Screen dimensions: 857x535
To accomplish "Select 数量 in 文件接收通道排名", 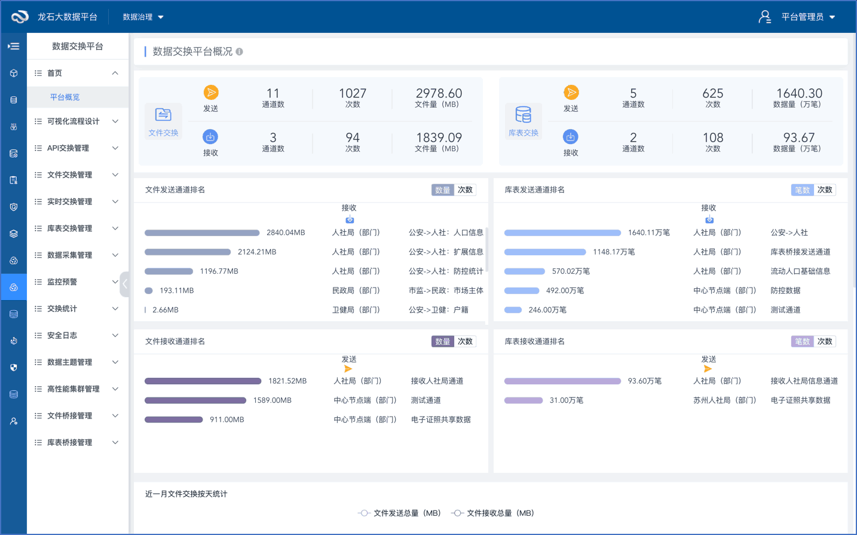I will point(443,342).
